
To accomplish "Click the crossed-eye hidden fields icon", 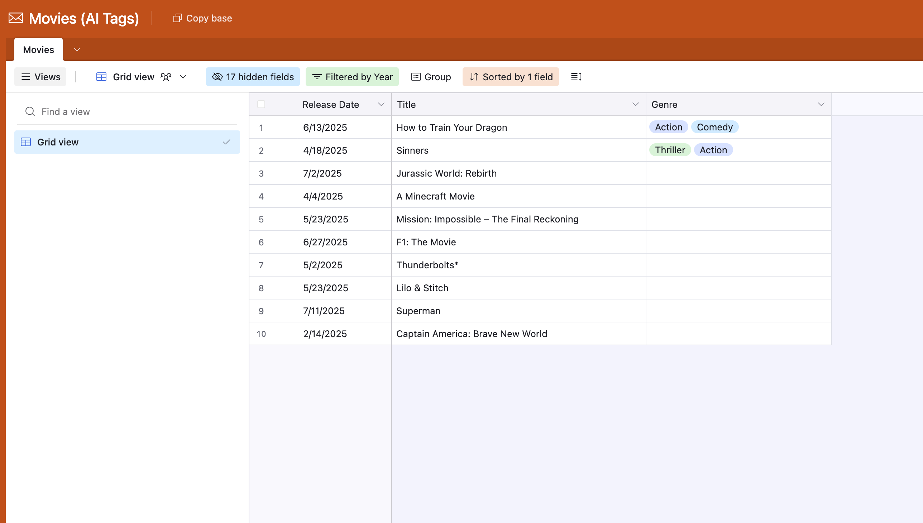I will pos(217,77).
